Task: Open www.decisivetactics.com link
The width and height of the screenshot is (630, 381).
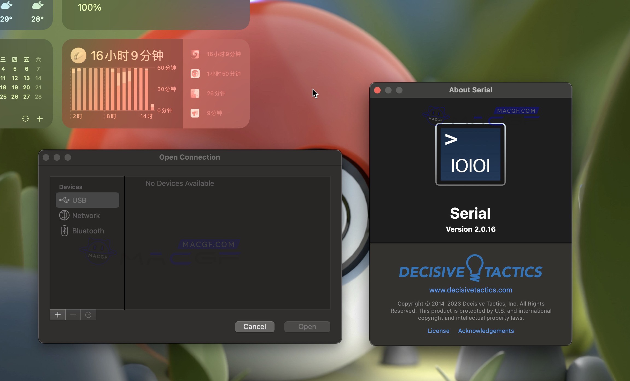Action: click(x=471, y=290)
